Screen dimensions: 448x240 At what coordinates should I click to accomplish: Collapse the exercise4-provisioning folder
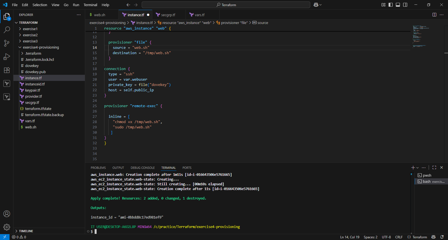20,47
